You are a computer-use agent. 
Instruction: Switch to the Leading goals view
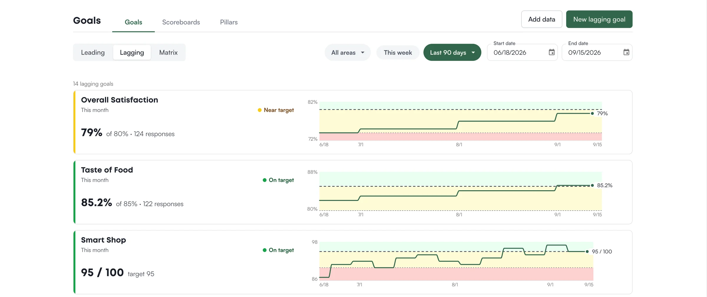pos(93,52)
